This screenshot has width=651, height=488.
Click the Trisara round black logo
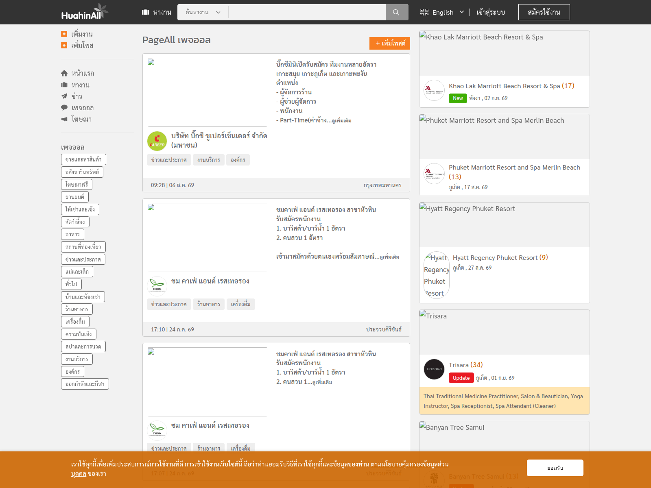(x=434, y=369)
